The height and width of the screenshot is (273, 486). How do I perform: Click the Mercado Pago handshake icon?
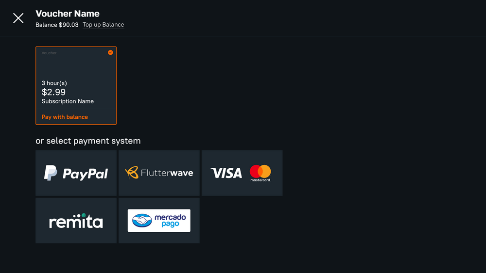pyautogui.click(x=142, y=221)
